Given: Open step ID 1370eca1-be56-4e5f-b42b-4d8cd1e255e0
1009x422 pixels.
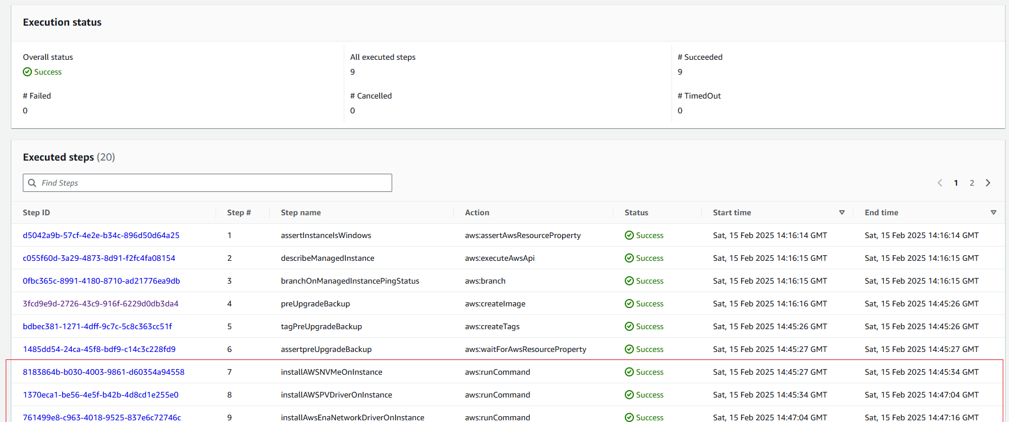Looking at the screenshot, I should coord(100,395).
